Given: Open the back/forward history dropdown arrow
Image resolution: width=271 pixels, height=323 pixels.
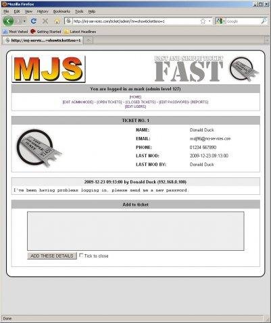Looking at the screenshot, I should (24, 22).
